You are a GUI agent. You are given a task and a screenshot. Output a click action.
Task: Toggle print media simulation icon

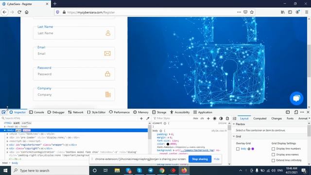pyautogui.click(x=227, y=119)
